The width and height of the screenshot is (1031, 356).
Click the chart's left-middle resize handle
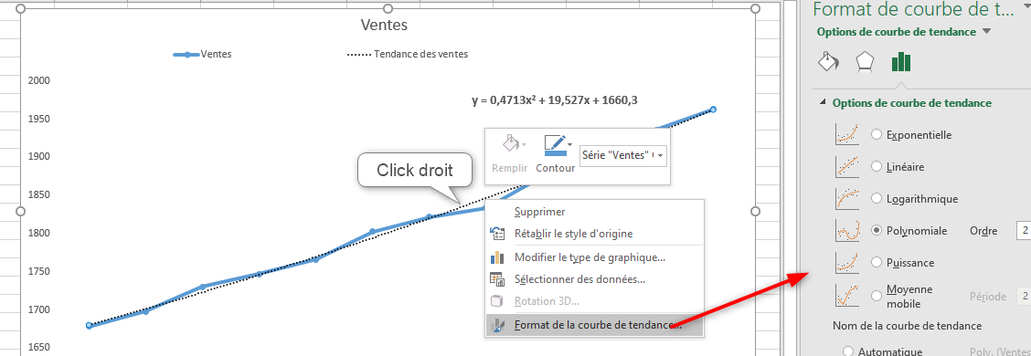pos(20,211)
